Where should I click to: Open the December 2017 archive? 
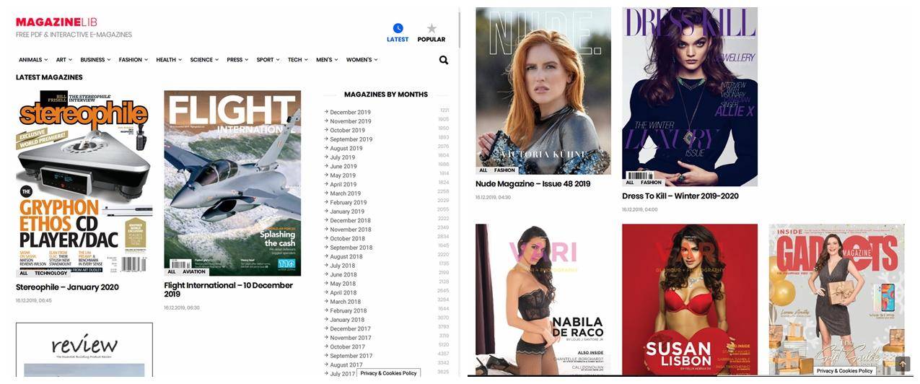coord(350,329)
